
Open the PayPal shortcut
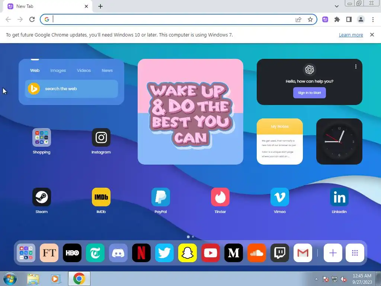point(161,197)
